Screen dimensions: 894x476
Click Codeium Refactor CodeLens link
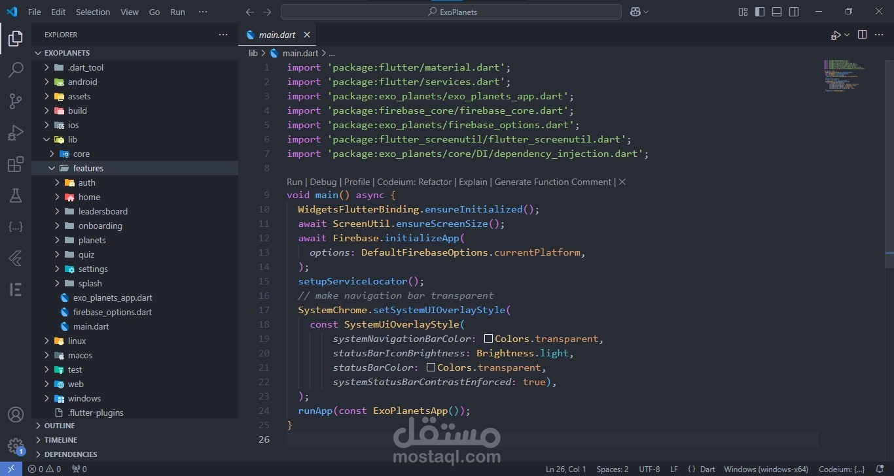pyautogui.click(x=414, y=182)
